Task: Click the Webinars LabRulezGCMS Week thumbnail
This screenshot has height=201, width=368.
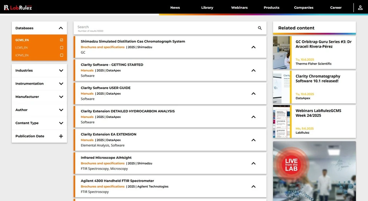Action: (282, 121)
